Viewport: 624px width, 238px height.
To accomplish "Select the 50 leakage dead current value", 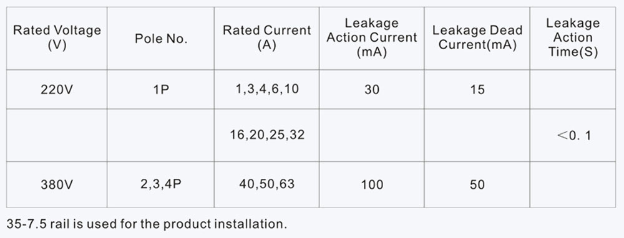I will (477, 185).
